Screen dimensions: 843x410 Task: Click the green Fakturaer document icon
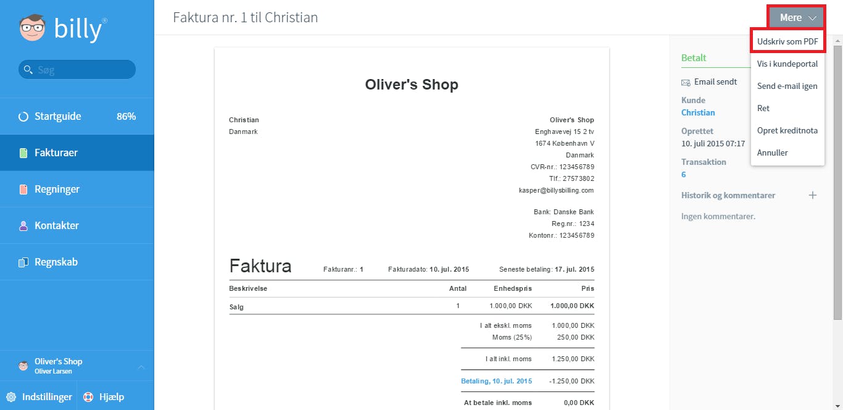23,153
